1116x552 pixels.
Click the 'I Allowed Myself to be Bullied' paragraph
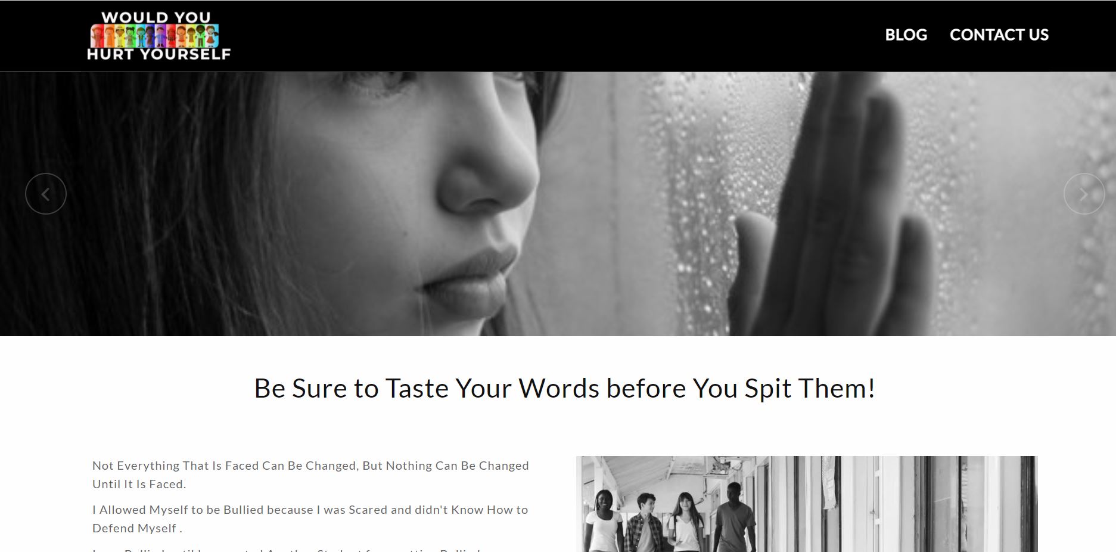tap(310, 519)
